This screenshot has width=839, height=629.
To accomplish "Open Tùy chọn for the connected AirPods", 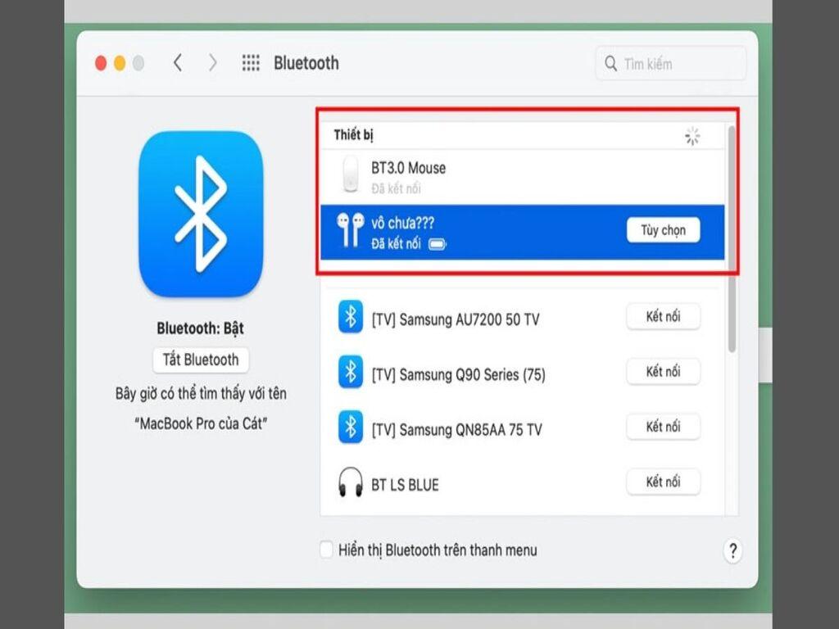I will point(663,230).
